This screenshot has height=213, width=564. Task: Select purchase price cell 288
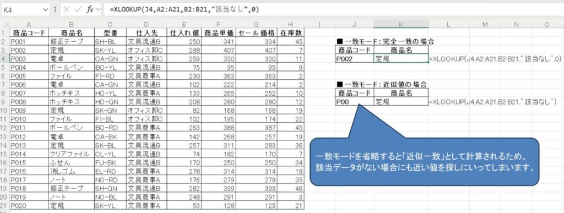click(184, 50)
